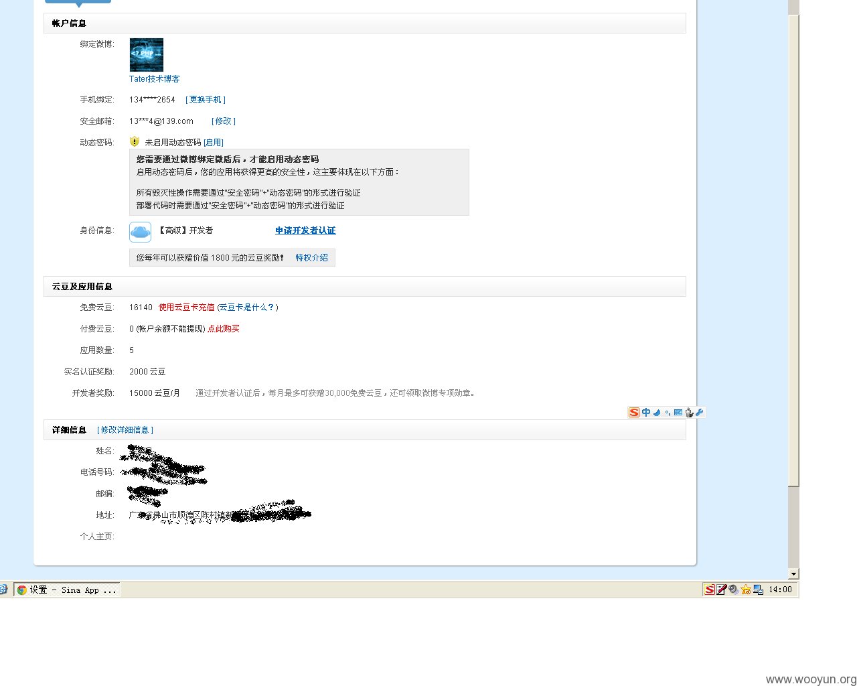Click the 启用 dynamic password link
This screenshot has height=686, width=857.
point(214,143)
